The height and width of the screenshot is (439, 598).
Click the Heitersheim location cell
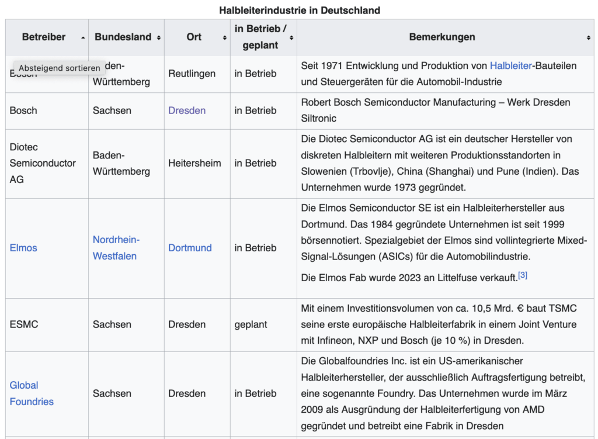194,163
